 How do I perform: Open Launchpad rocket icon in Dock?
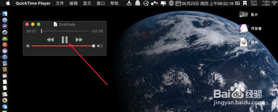tap(5, 32)
